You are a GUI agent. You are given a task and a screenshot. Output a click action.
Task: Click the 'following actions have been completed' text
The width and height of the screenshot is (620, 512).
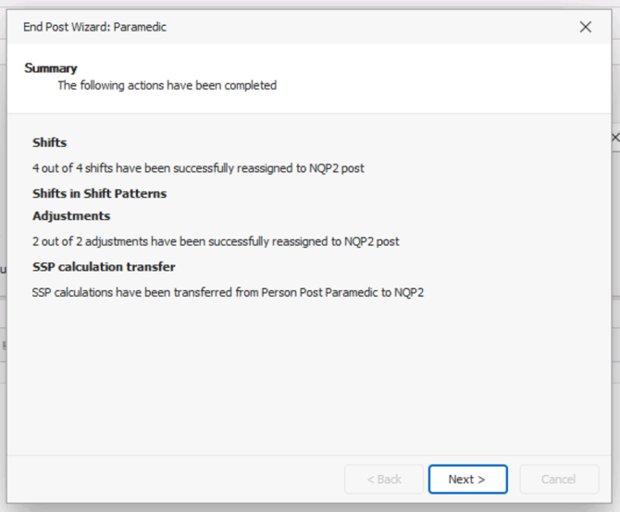coord(167,86)
